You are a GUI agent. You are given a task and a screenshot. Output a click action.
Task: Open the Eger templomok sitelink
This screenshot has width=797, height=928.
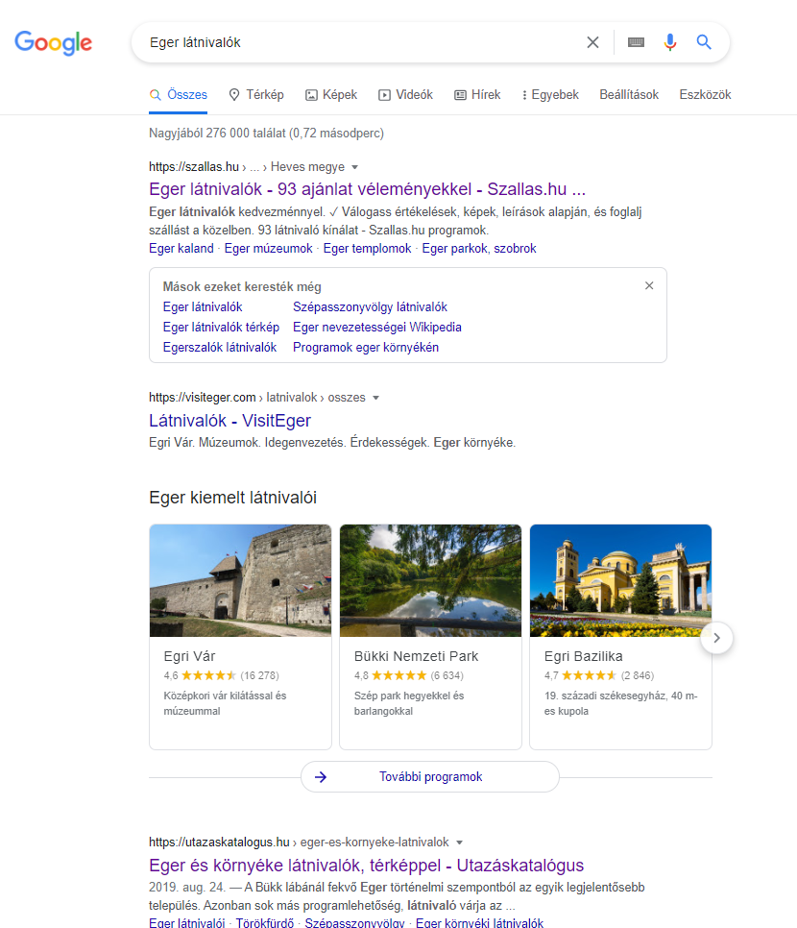click(x=367, y=249)
